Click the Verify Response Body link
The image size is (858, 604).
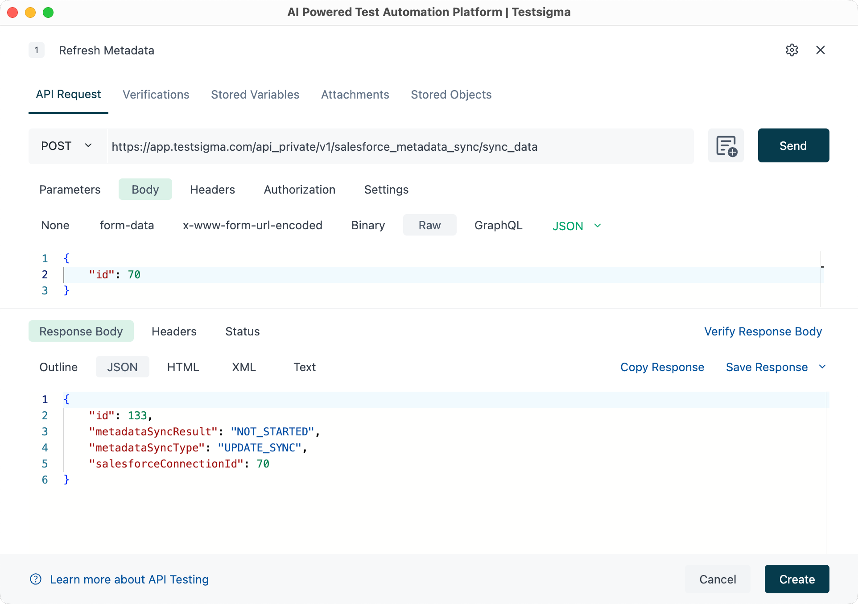(x=763, y=331)
